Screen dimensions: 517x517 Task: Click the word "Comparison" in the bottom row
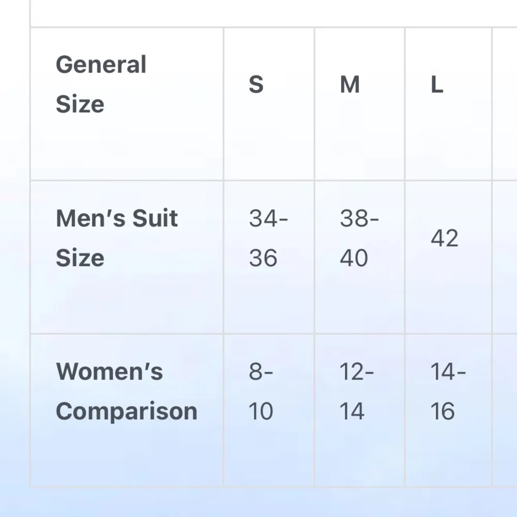(127, 412)
